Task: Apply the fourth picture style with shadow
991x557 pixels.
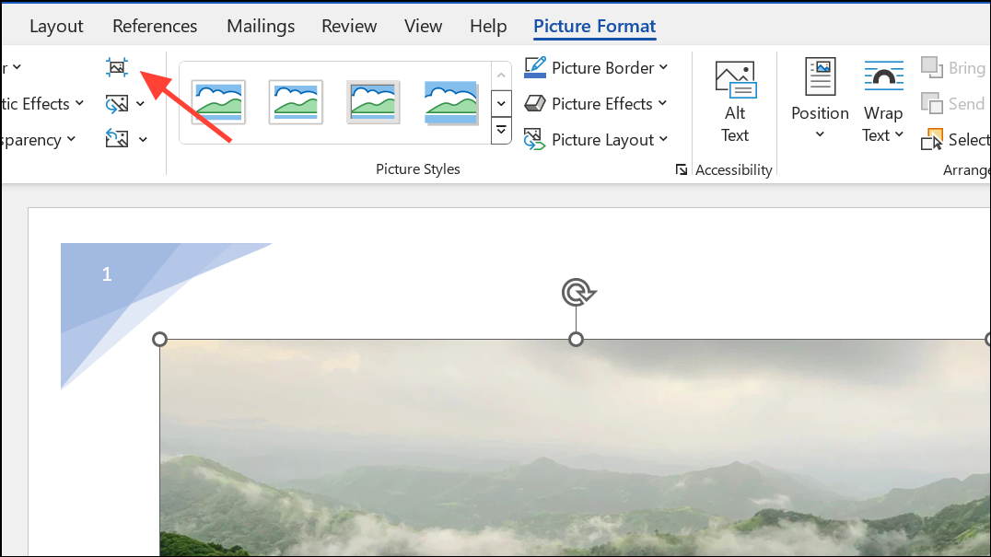Action: (x=451, y=102)
